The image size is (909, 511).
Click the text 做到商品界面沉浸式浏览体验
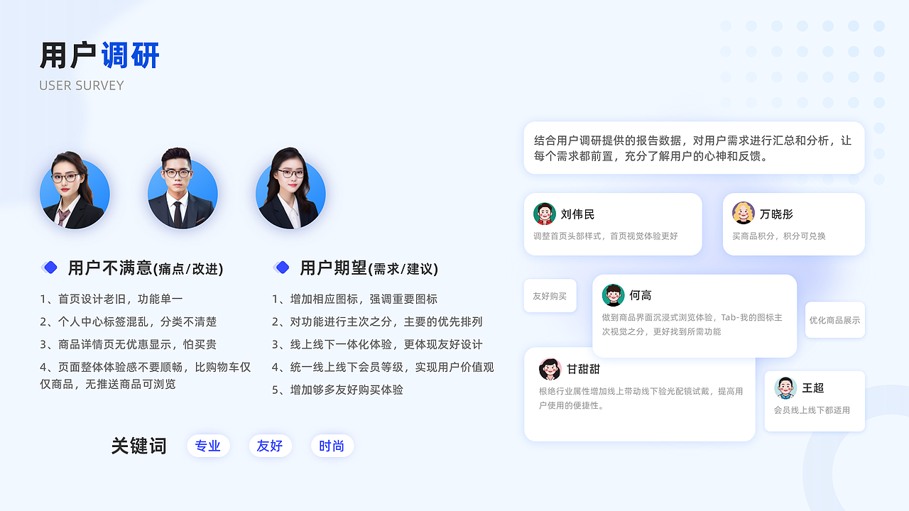[692, 324]
